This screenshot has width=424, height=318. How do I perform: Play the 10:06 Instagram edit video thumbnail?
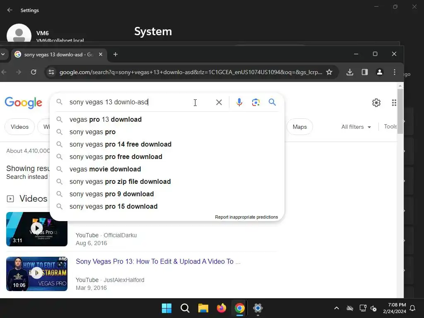pyautogui.click(x=37, y=274)
